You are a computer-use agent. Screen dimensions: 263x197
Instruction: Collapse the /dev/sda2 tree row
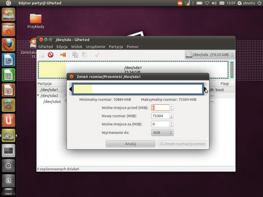pos(38,95)
